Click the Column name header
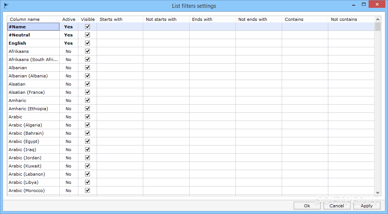The height and width of the screenshot is (214, 388). pyautogui.click(x=34, y=19)
